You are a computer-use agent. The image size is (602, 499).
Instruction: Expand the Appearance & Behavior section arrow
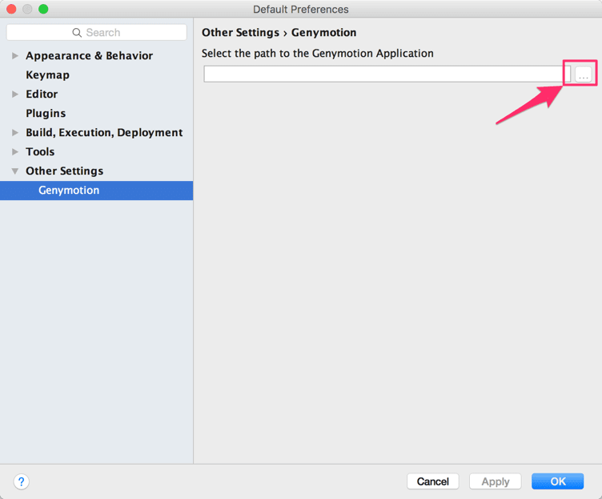15,56
